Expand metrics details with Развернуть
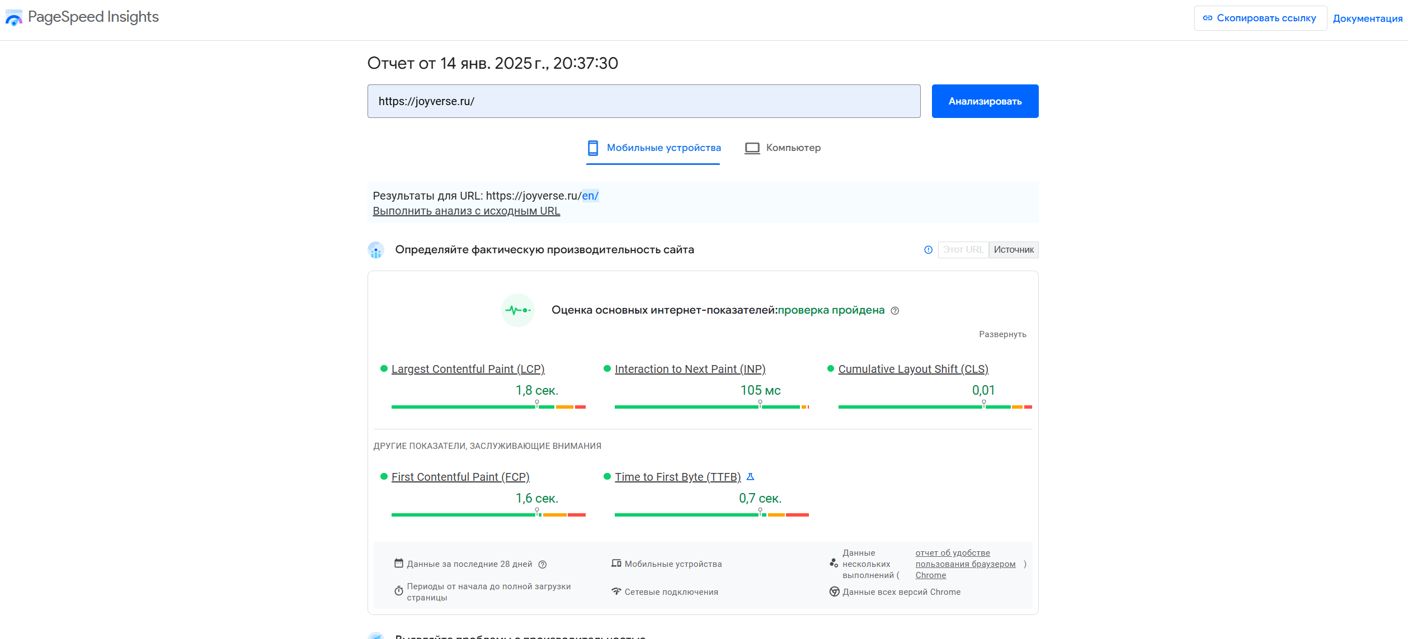This screenshot has width=1408, height=639. 1002,334
